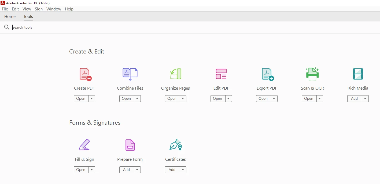Image resolution: width=380 pixels, height=184 pixels.
Task: Expand the Scan & OCR Open dropdown arrow
Action: (320, 99)
